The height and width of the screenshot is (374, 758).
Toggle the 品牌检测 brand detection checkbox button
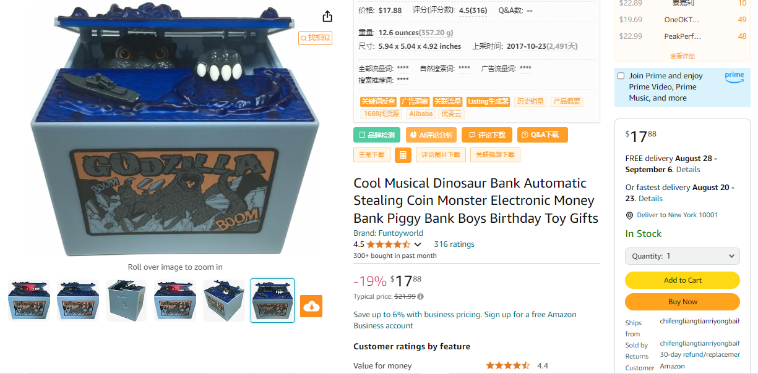click(377, 135)
